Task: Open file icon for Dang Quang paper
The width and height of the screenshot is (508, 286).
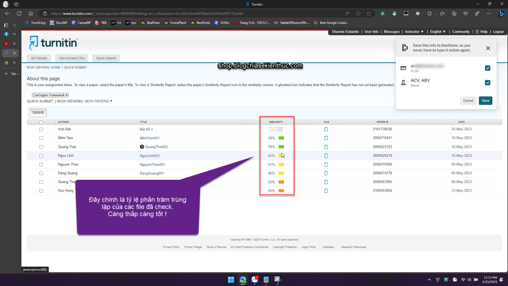Action: 326,173
